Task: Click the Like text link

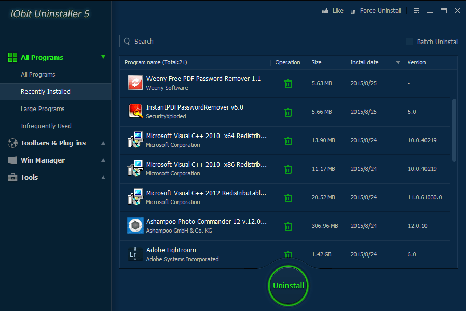Action: click(x=338, y=11)
